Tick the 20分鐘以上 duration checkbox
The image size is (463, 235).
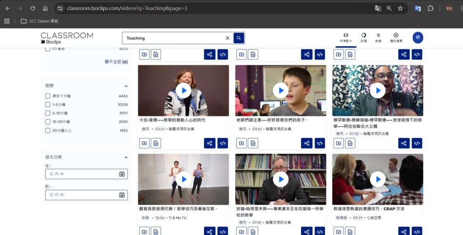coord(48,130)
